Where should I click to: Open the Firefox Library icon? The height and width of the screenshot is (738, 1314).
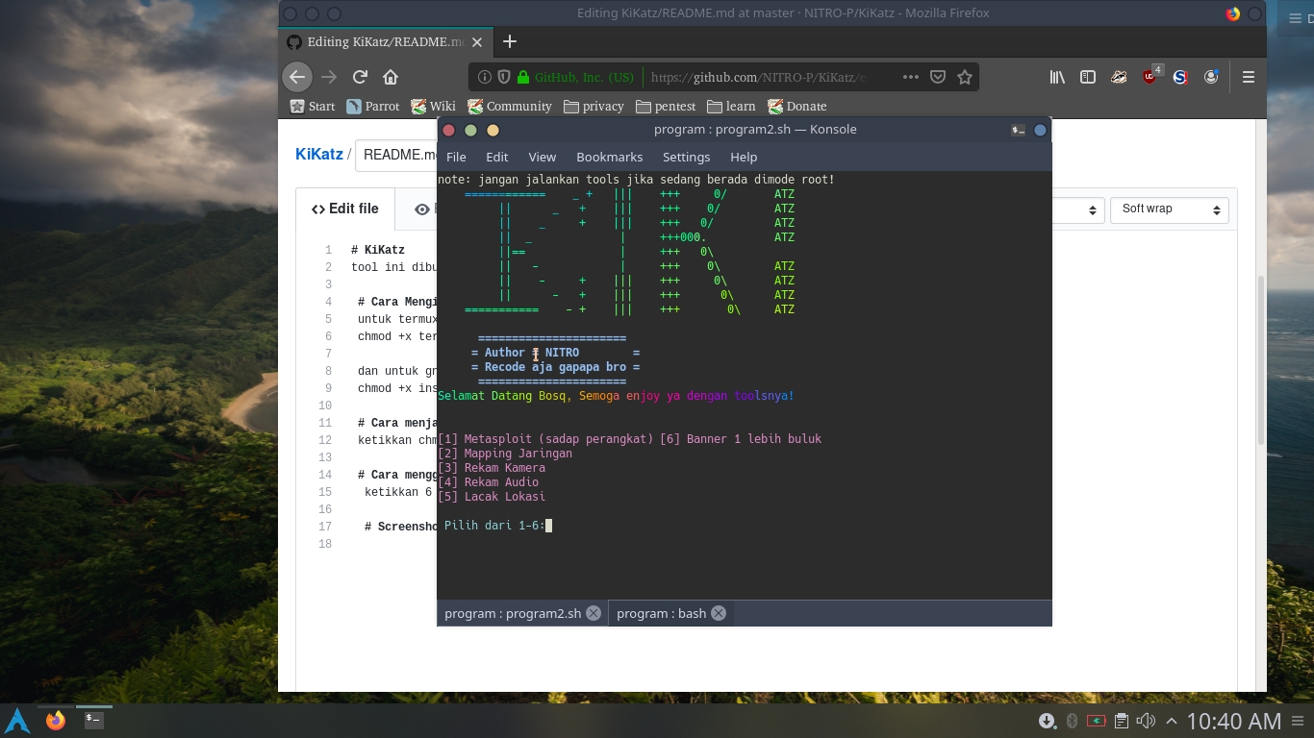(1057, 77)
